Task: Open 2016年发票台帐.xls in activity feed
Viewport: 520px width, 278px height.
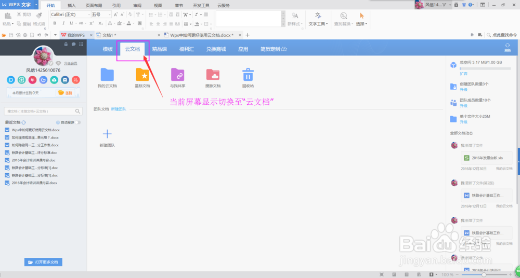Action: (487, 158)
